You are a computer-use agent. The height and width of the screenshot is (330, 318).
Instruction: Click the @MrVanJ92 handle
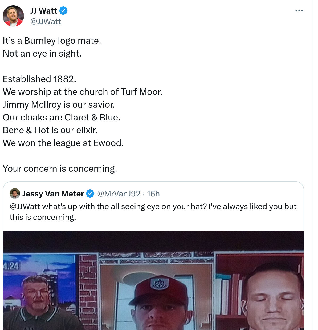click(x=119, y=194)
